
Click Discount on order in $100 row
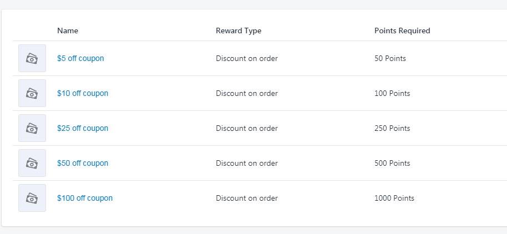click(247, 198)
